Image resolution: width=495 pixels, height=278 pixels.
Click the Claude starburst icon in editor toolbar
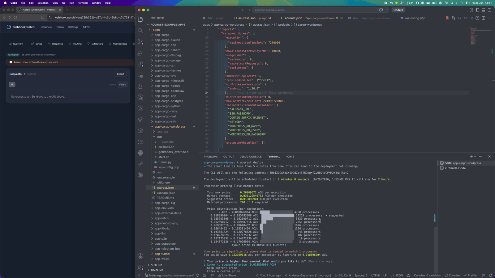pos(447,18)
